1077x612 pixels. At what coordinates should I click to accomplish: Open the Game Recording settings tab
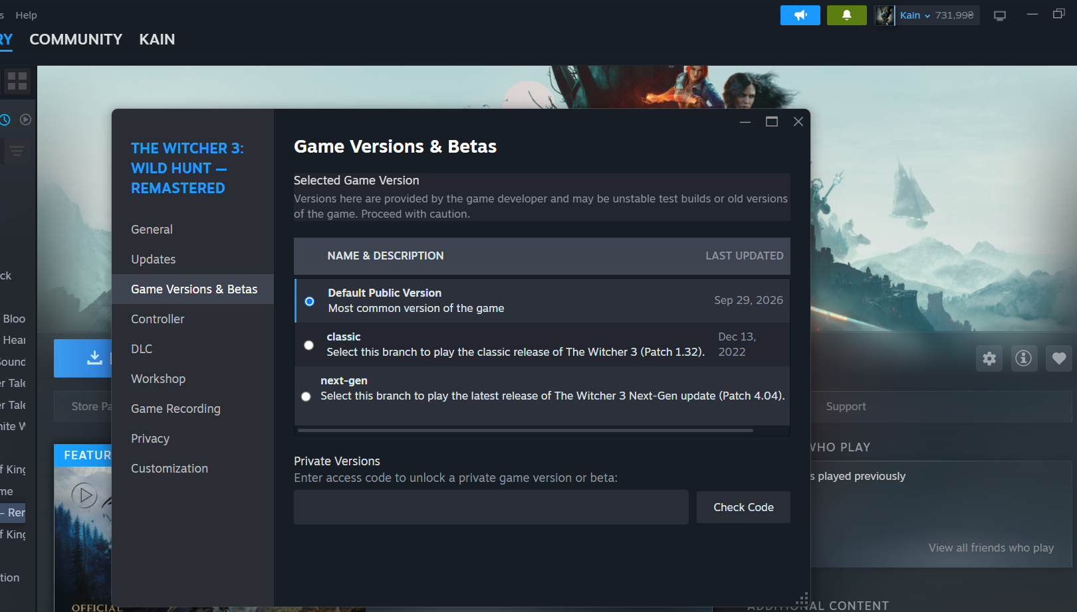[193, 409]
